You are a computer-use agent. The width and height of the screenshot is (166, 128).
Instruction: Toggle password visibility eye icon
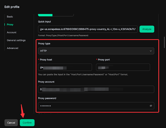151,106
